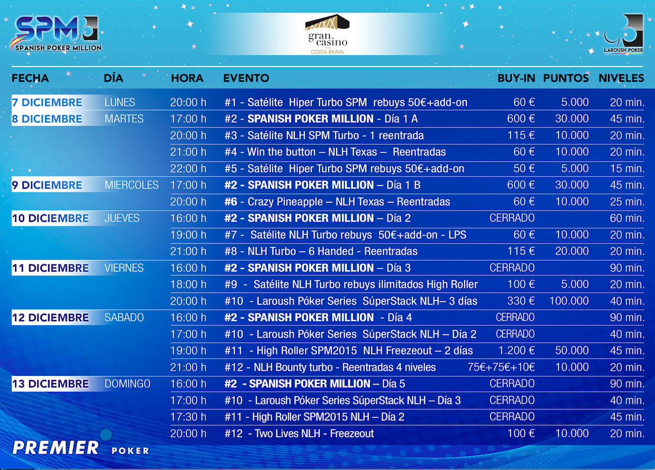This screenshot has height=470, width=655.
Task: Select the NIVELES column header
Action: (x=621, y=78)
